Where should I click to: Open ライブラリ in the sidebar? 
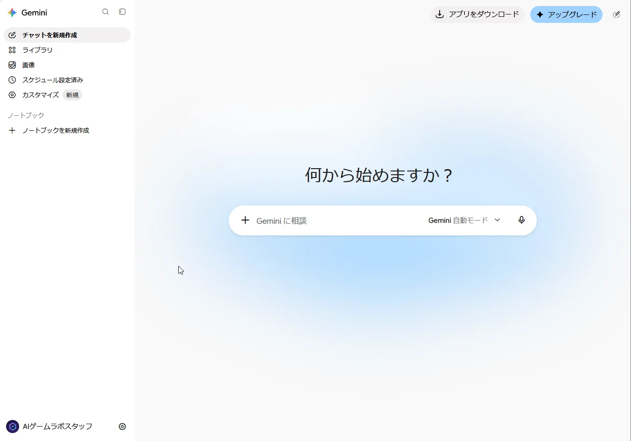pyautogui.click(x=67, y=50)
